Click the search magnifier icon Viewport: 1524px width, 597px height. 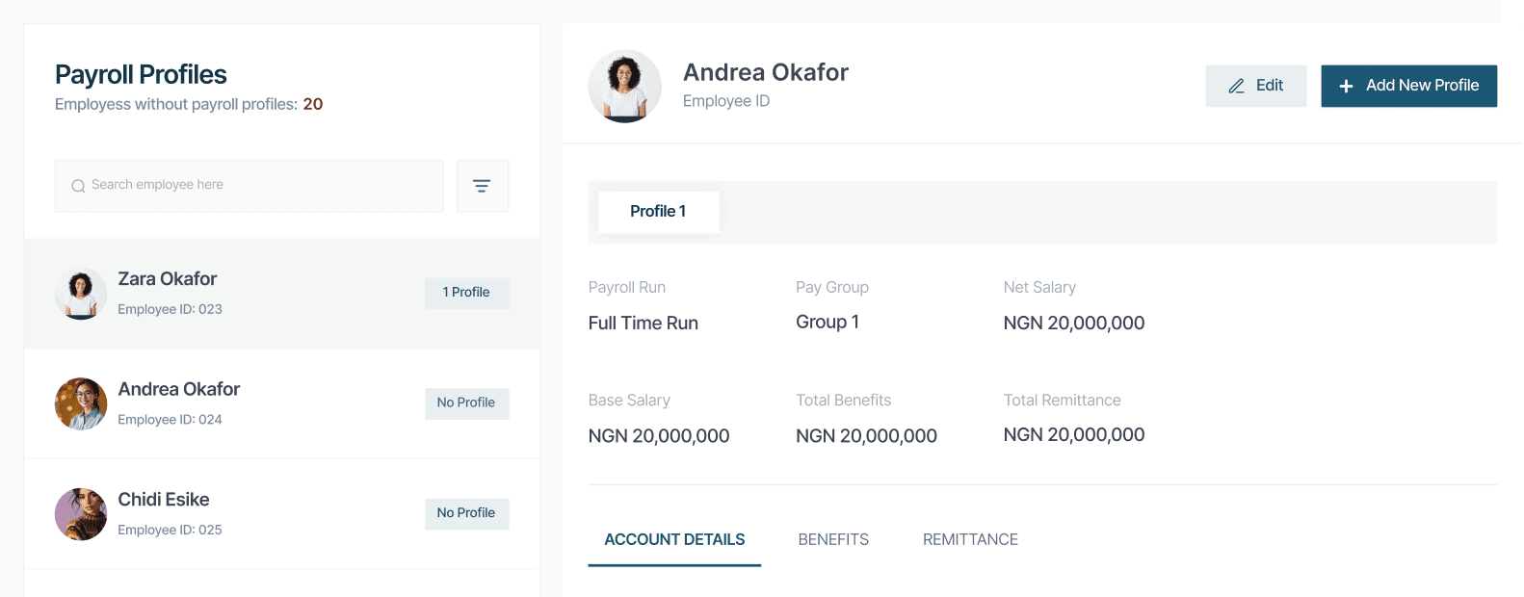pos(78,186)
